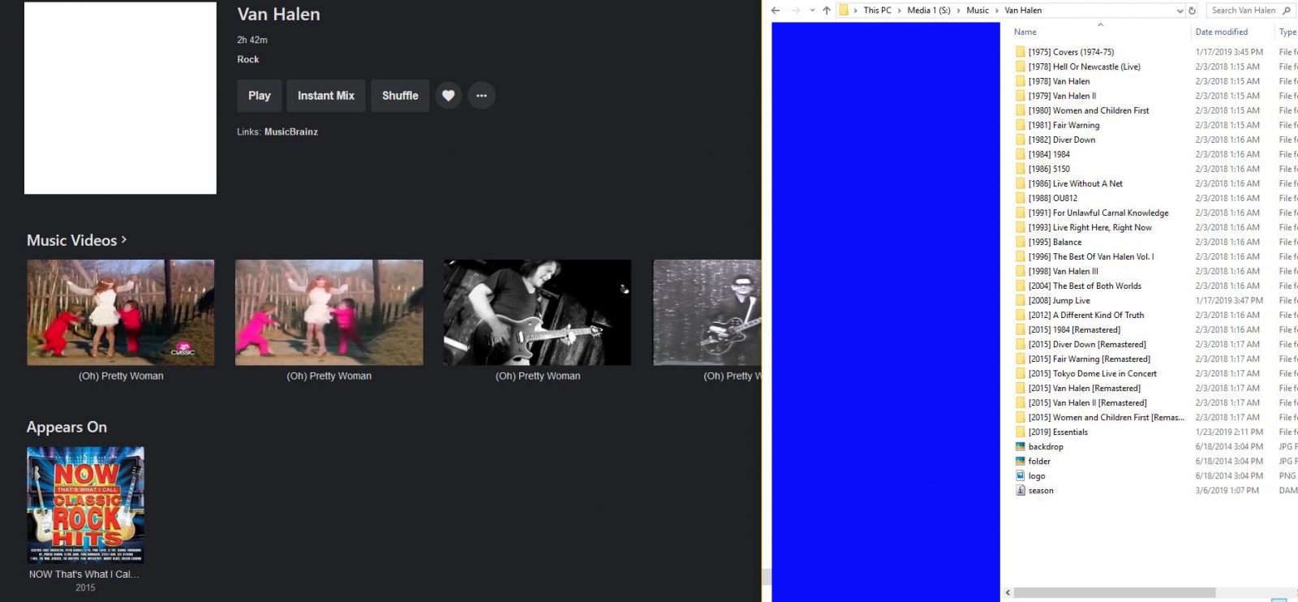Viewport: 1298px width, 602px height.
Task: Start an Instant Mix
Action: (326, 96)
